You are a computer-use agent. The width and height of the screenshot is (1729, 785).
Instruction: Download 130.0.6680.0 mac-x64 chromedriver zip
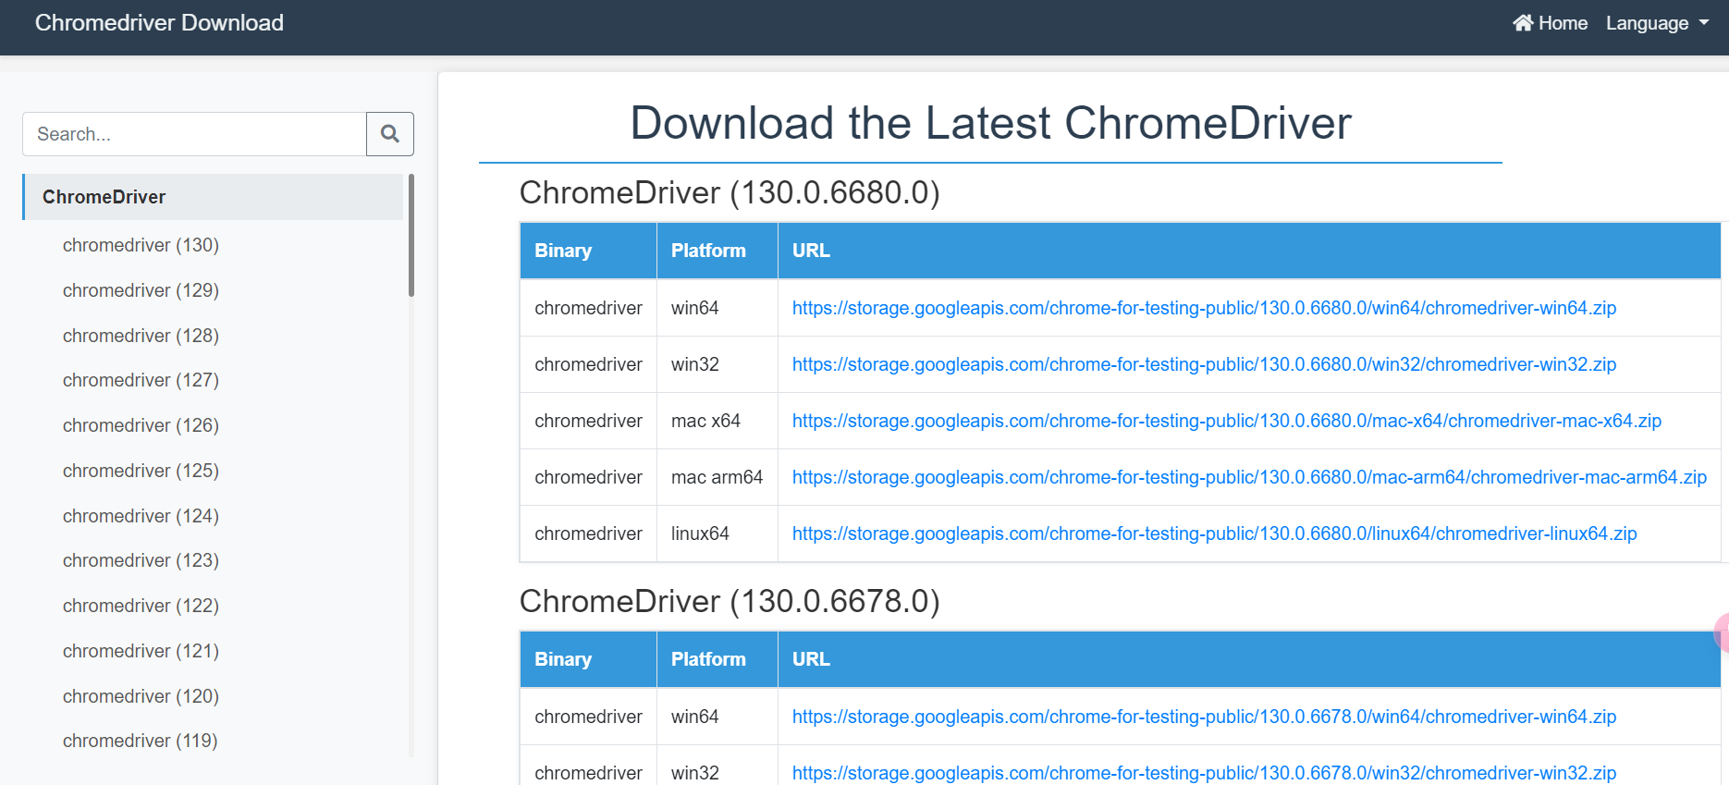1227,421
